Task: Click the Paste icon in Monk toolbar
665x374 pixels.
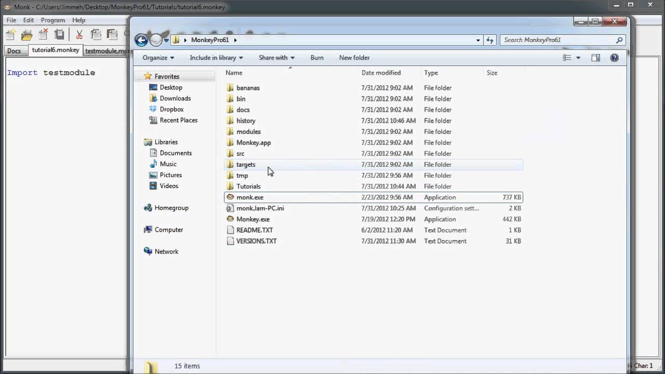Action: 112,35
